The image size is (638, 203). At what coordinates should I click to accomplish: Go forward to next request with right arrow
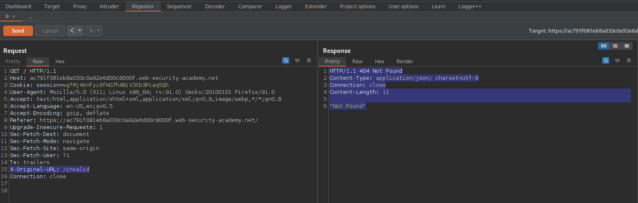point(91,31)
